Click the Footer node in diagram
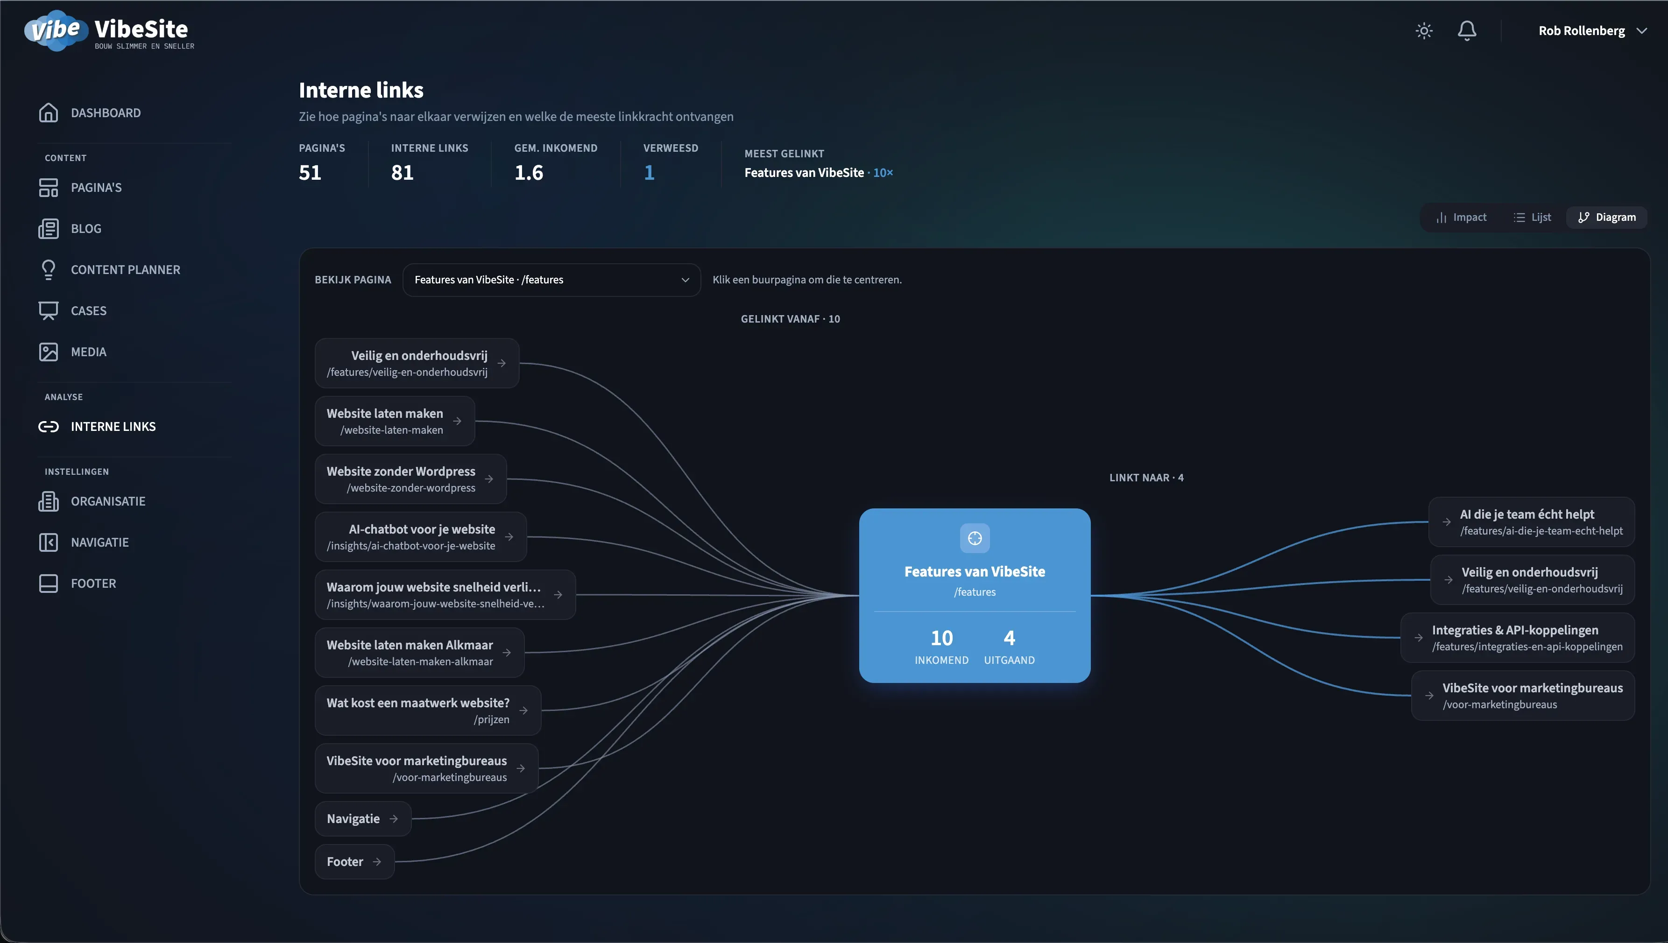Image resolution: width=1668 pixels, height=943 pixels. coord(354,861)
